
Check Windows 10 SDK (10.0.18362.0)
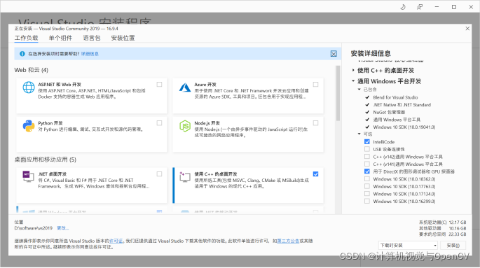[x=367, y=178]
